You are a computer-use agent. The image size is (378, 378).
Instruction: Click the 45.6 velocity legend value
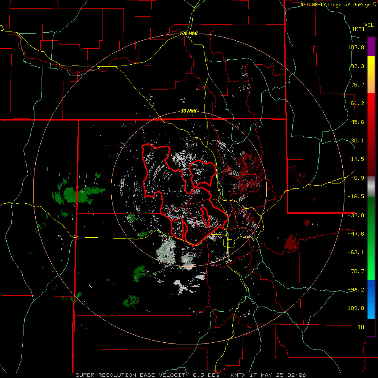pos(357,122)
